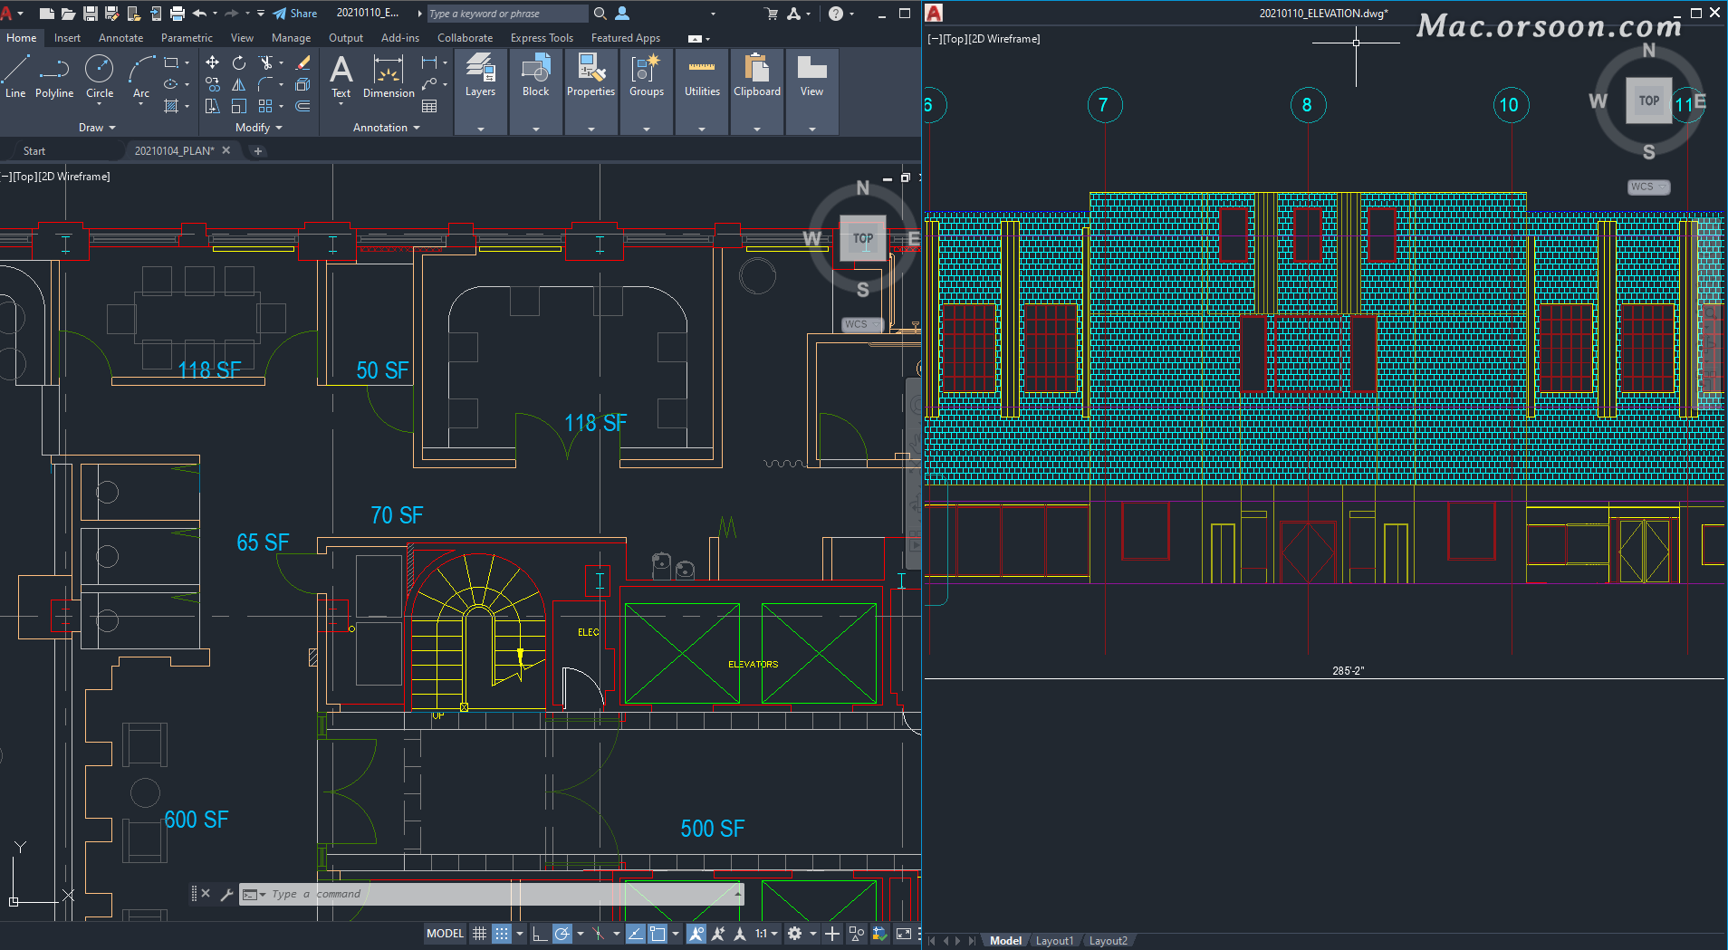Select the Line drawing tool
The image size is (1728, 950).
point(15,76)
